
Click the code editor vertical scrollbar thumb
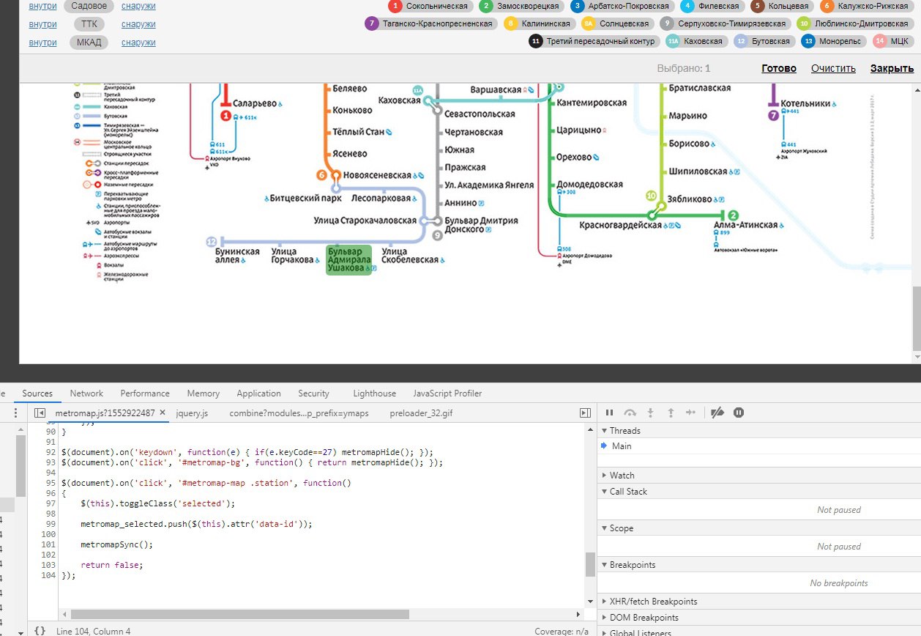click(590, 565)
